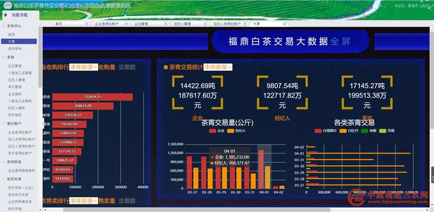
Task: Select 交易额 in the 收购排行 panel
Action: (x=127, y=67)
